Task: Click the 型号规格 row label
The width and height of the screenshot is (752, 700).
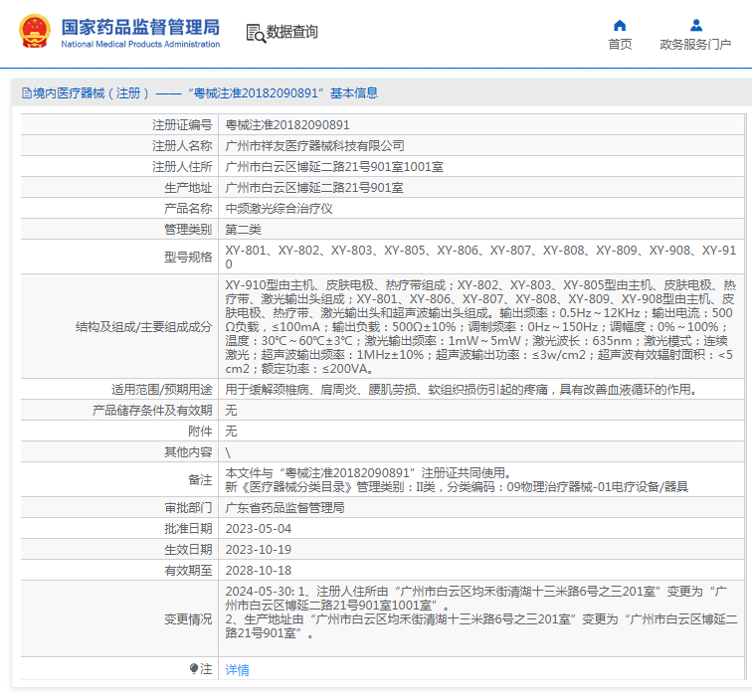Action: [x=188, y=257]
